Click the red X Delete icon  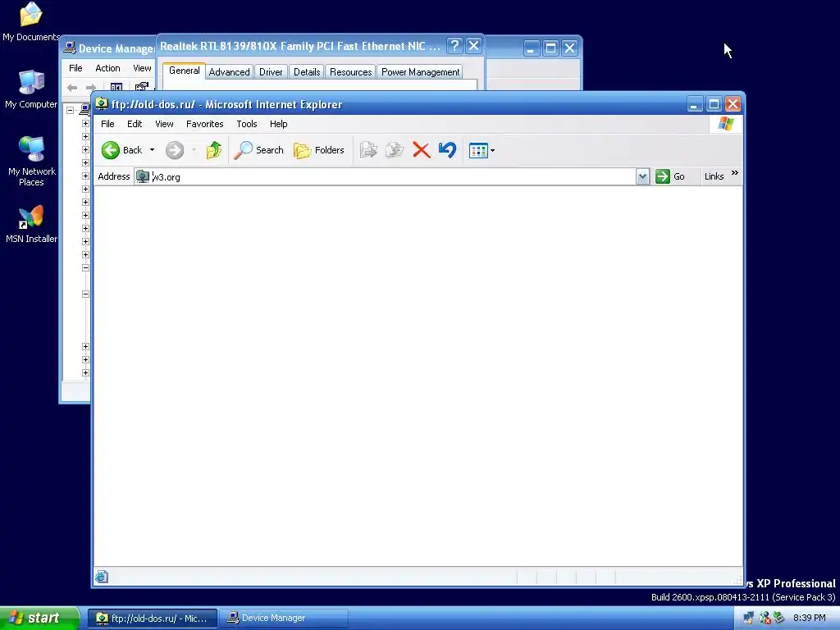coord(422,150)
